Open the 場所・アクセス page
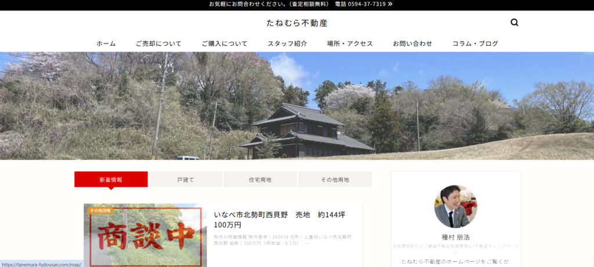This screenshot has width=594, height=267. (350, 43)
